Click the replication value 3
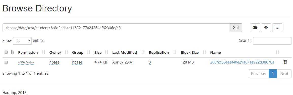Screen dimensions: 293x95 pos(150,62)
